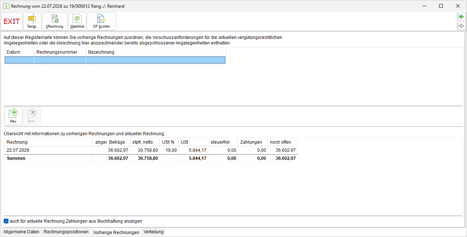Select the Vorherige Rechnungen tab
The width and height of the screenshot is (467, 237).
tap(116, 232)
